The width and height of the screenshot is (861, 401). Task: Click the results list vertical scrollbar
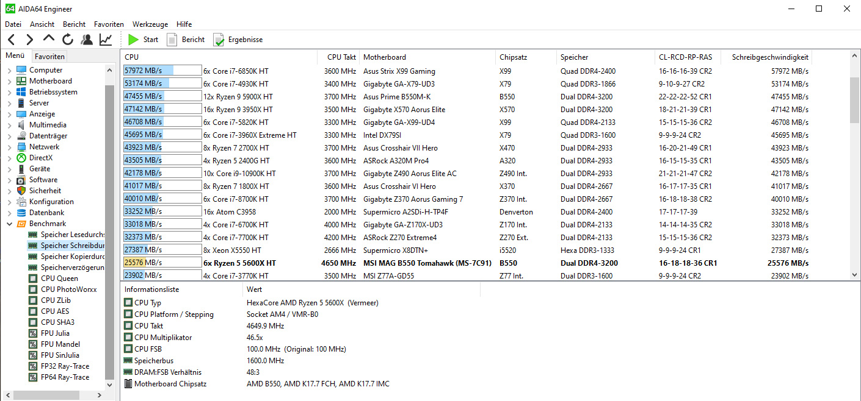point(854,183)
